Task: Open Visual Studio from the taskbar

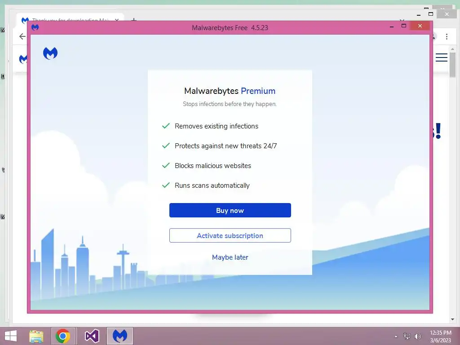Action: click(92, 336)
